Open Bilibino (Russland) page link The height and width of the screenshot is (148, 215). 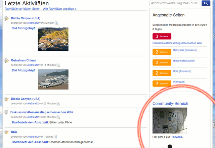click(184, 61)
